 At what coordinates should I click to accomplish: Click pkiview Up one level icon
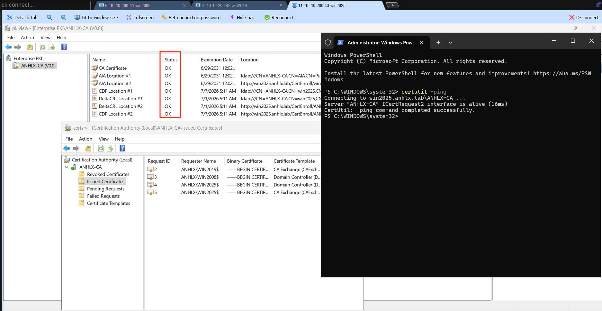pyautogui.click(x=30, y=47)
